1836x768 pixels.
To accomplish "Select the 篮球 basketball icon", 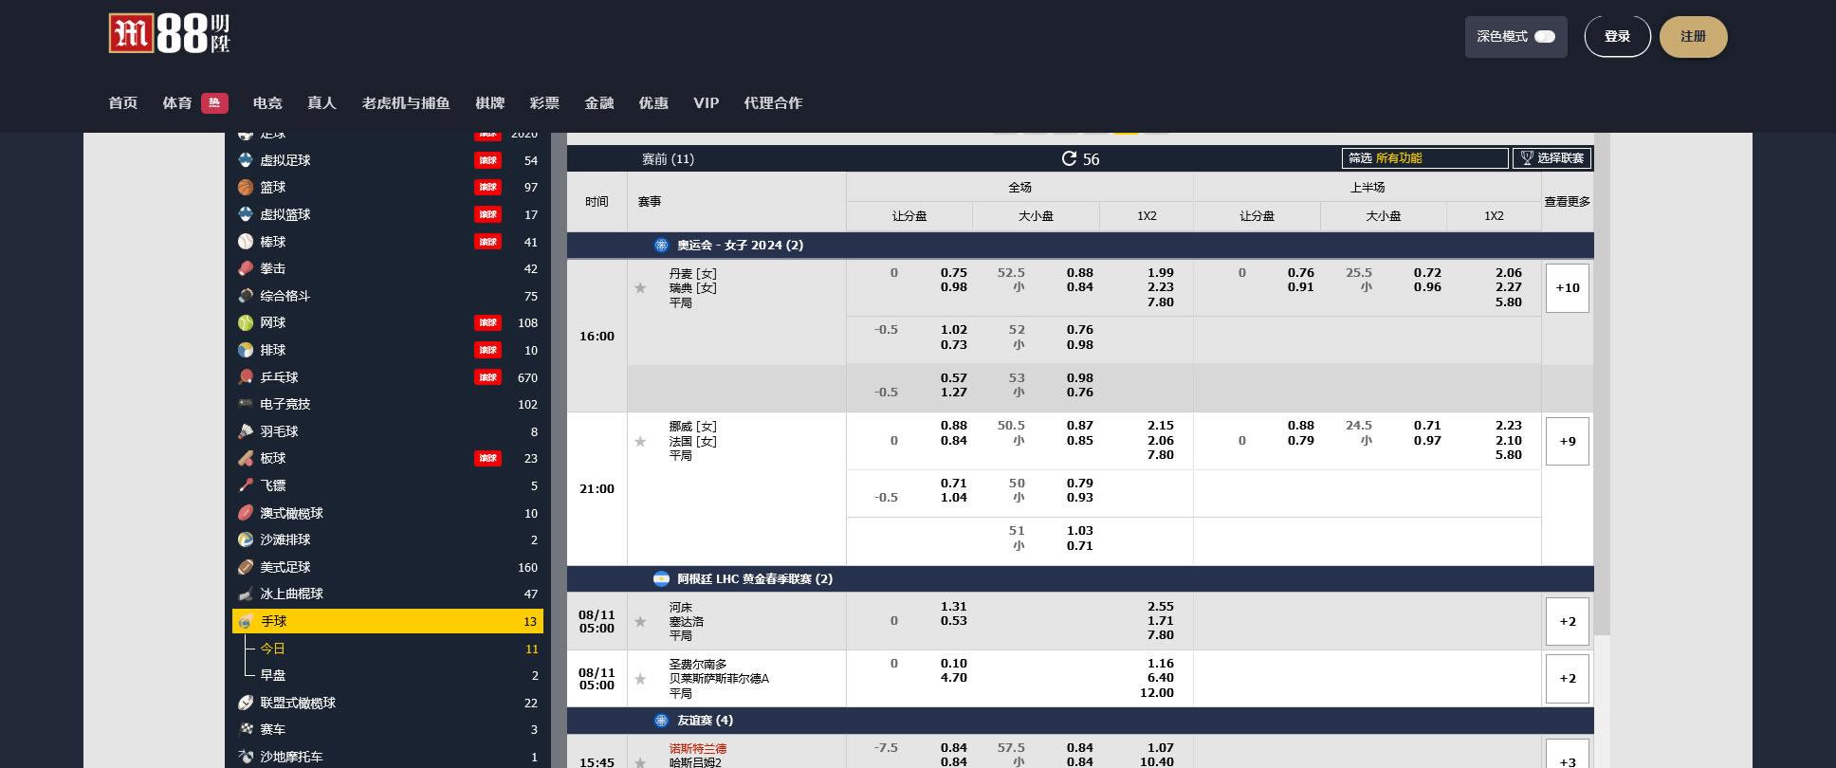I will (246, 187).
